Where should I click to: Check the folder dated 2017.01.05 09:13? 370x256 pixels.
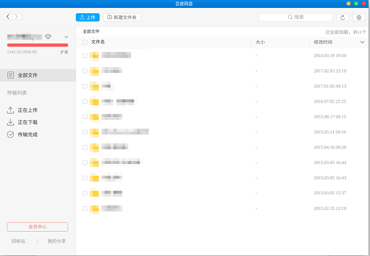pyautogui.click(x=85, y=86)
